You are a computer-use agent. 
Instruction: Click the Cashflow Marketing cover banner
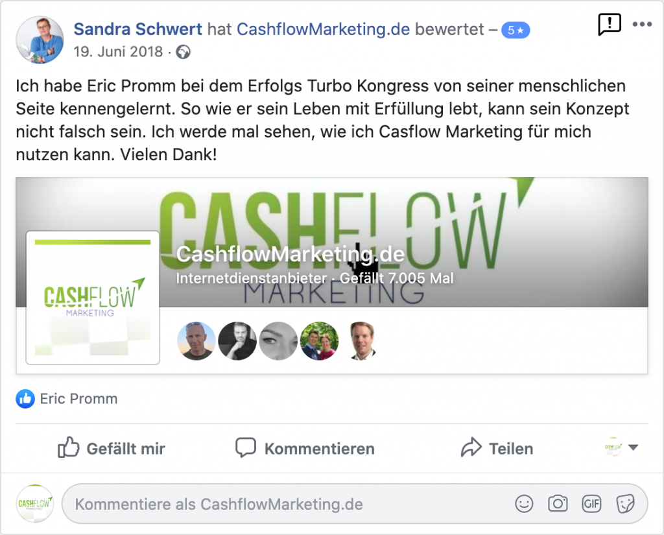pyautogui.click(x=331, y=242)
